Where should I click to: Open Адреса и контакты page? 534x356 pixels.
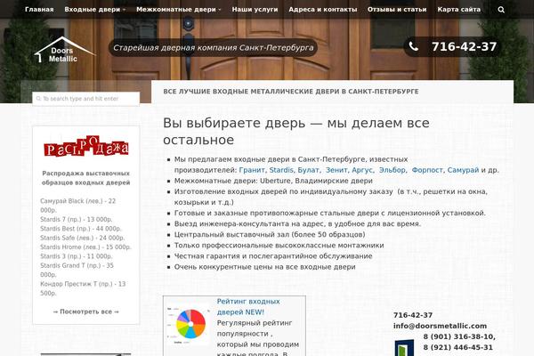pyautogui.click(x=323, y=10)
